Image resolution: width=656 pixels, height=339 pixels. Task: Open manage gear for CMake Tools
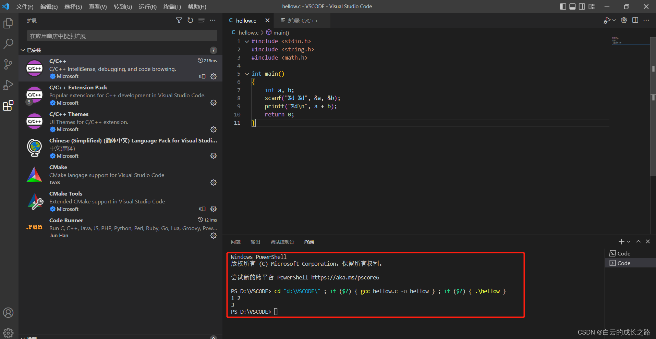click(x=214, y=209)
